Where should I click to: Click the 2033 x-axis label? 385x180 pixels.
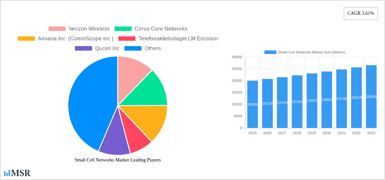click(371, 133)
